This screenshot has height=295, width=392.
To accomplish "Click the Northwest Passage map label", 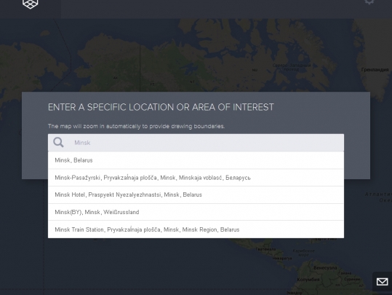I will pyautogui.click(x=292, y=67).
